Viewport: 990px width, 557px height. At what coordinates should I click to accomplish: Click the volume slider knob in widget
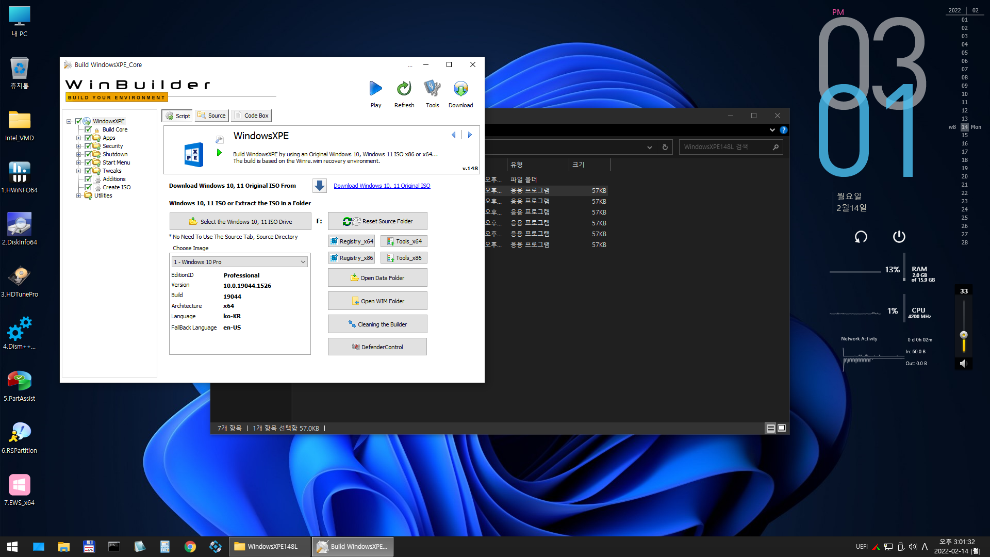[964, 335]
